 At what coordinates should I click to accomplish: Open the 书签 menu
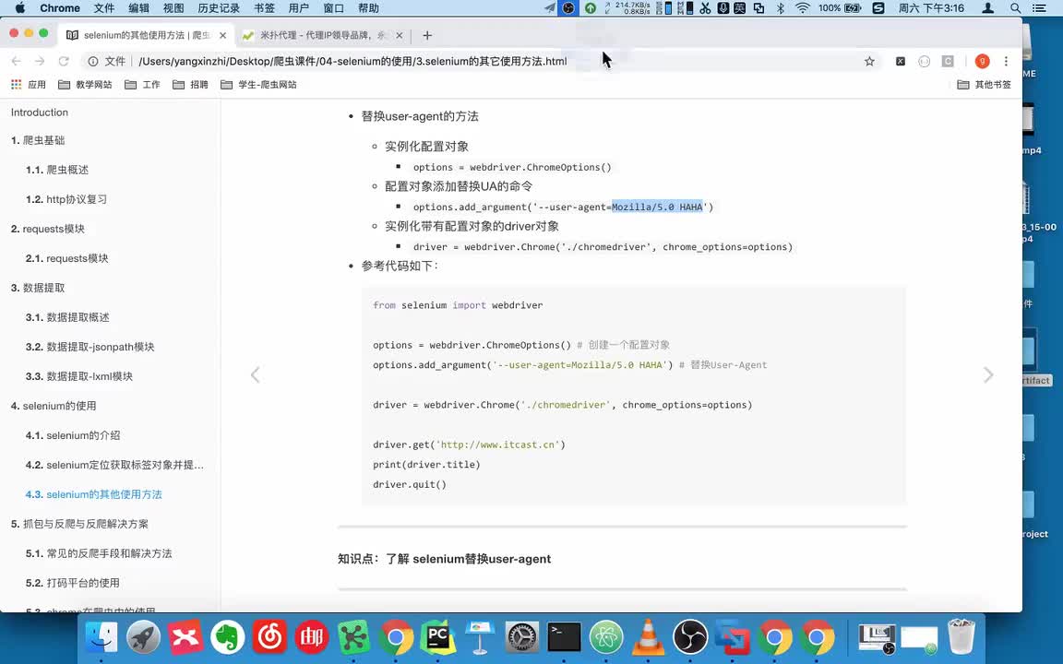pyautogui.click(x=265, y=8)
